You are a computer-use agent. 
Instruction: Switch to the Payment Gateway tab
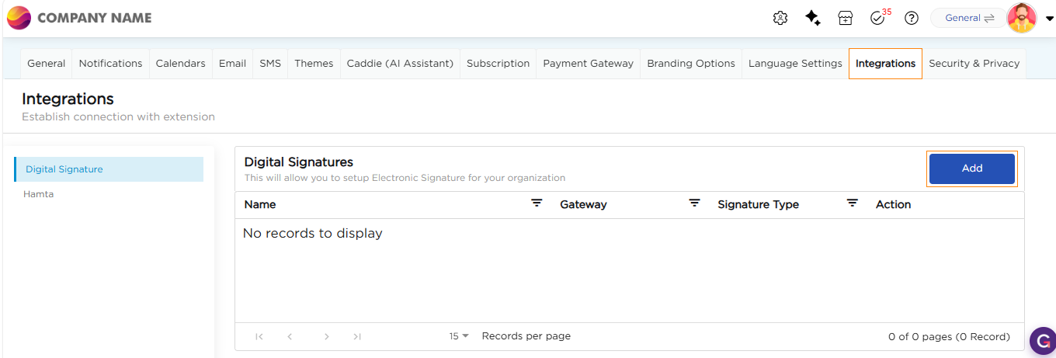point(588,64)
